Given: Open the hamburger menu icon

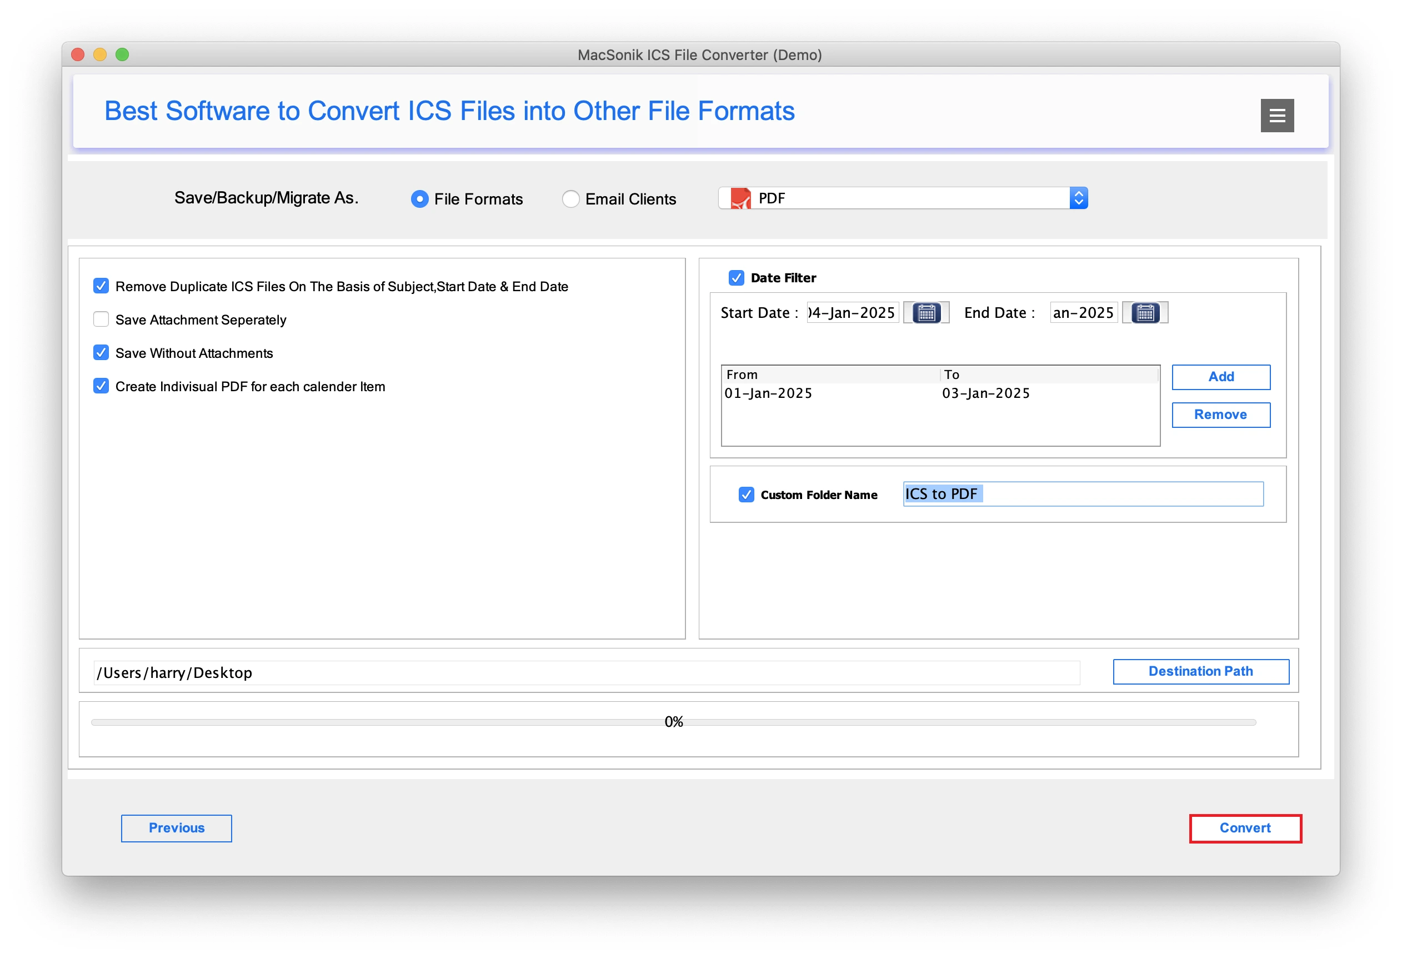Looking at the screenshot, I should pyautogui.click(x=1276, y=115).
